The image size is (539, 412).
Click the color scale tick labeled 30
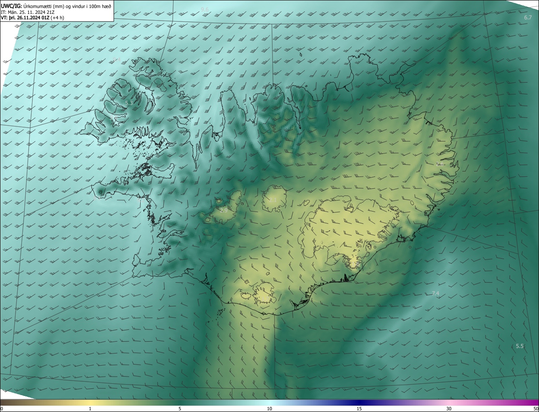449,409
